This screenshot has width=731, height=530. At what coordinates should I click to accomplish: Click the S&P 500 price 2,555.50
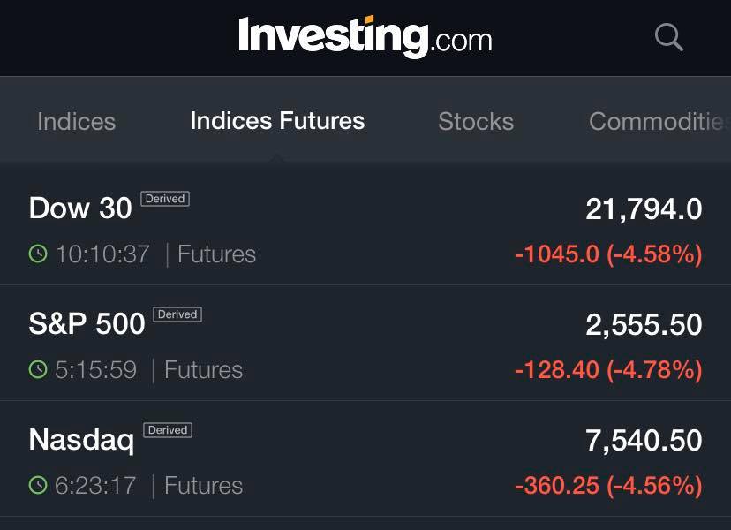[644, 324]
